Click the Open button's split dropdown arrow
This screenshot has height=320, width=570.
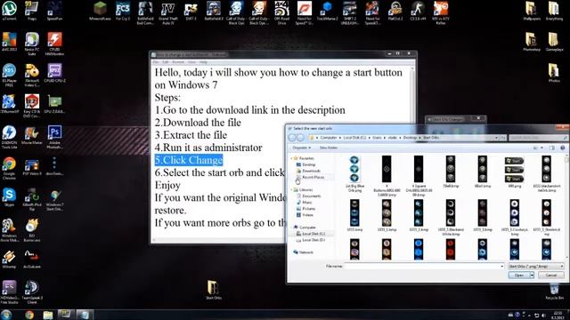pyautogui.click(x=532, y=276)
